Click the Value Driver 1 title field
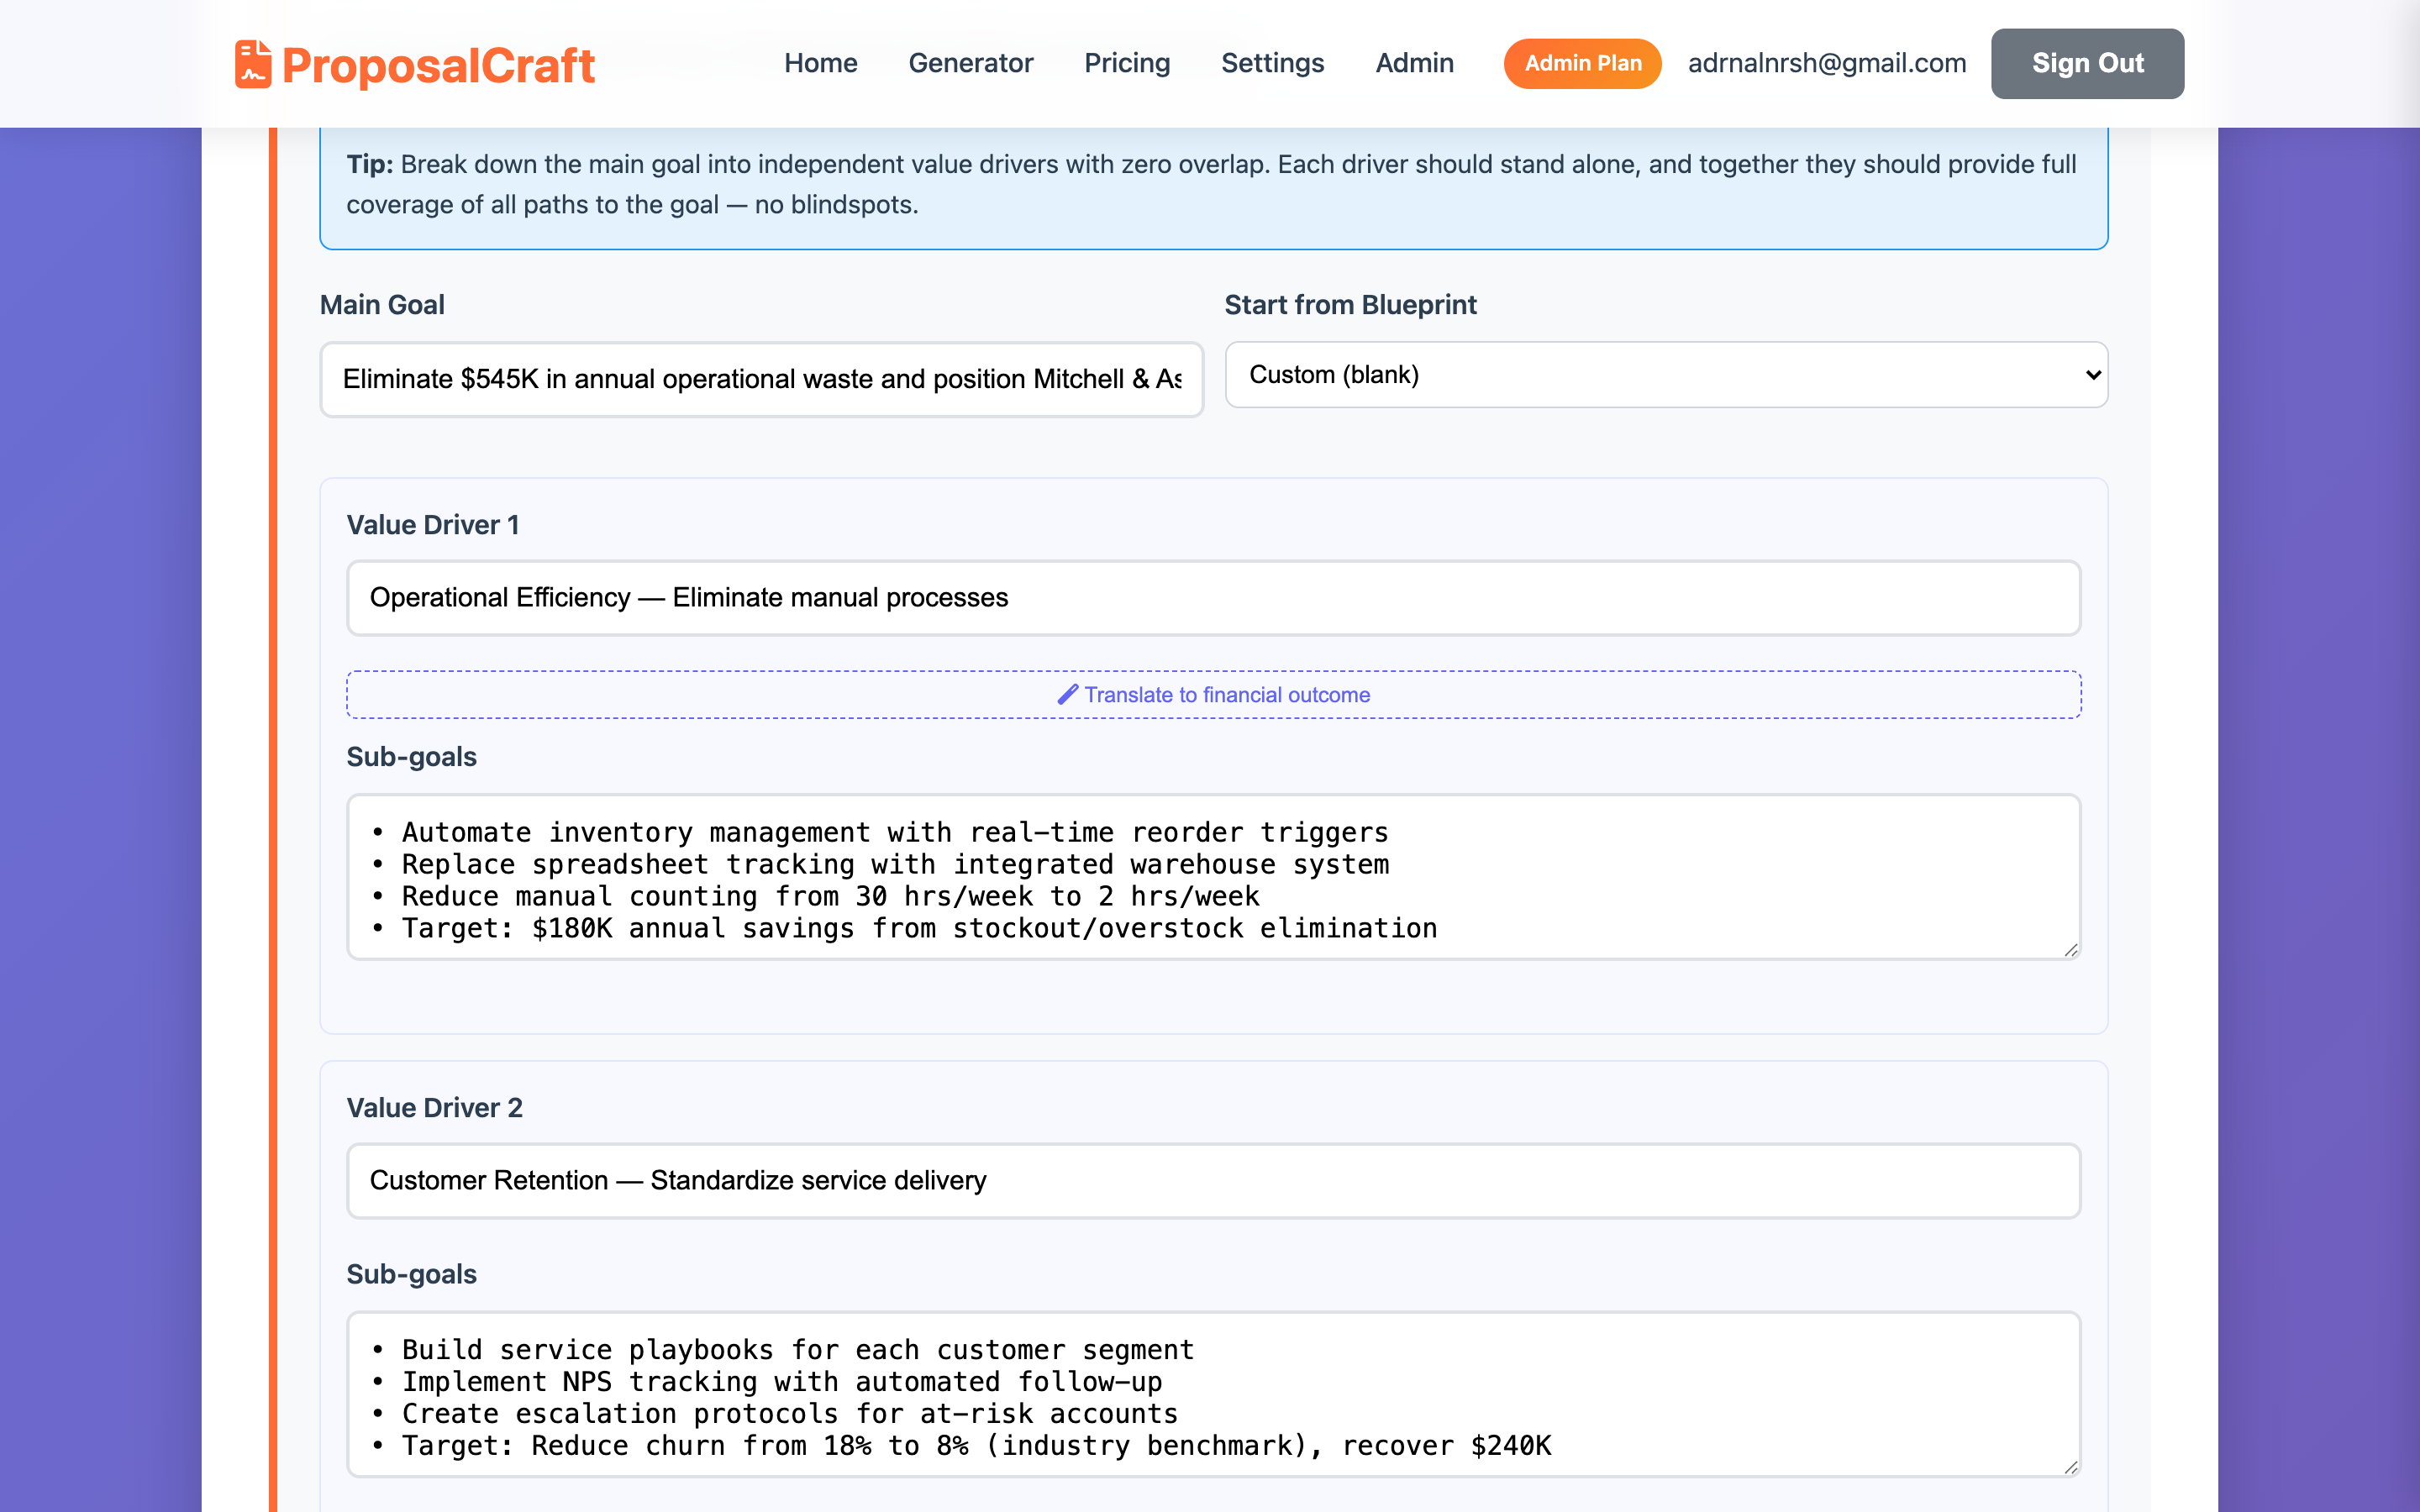 click(x=1213, y=597)
